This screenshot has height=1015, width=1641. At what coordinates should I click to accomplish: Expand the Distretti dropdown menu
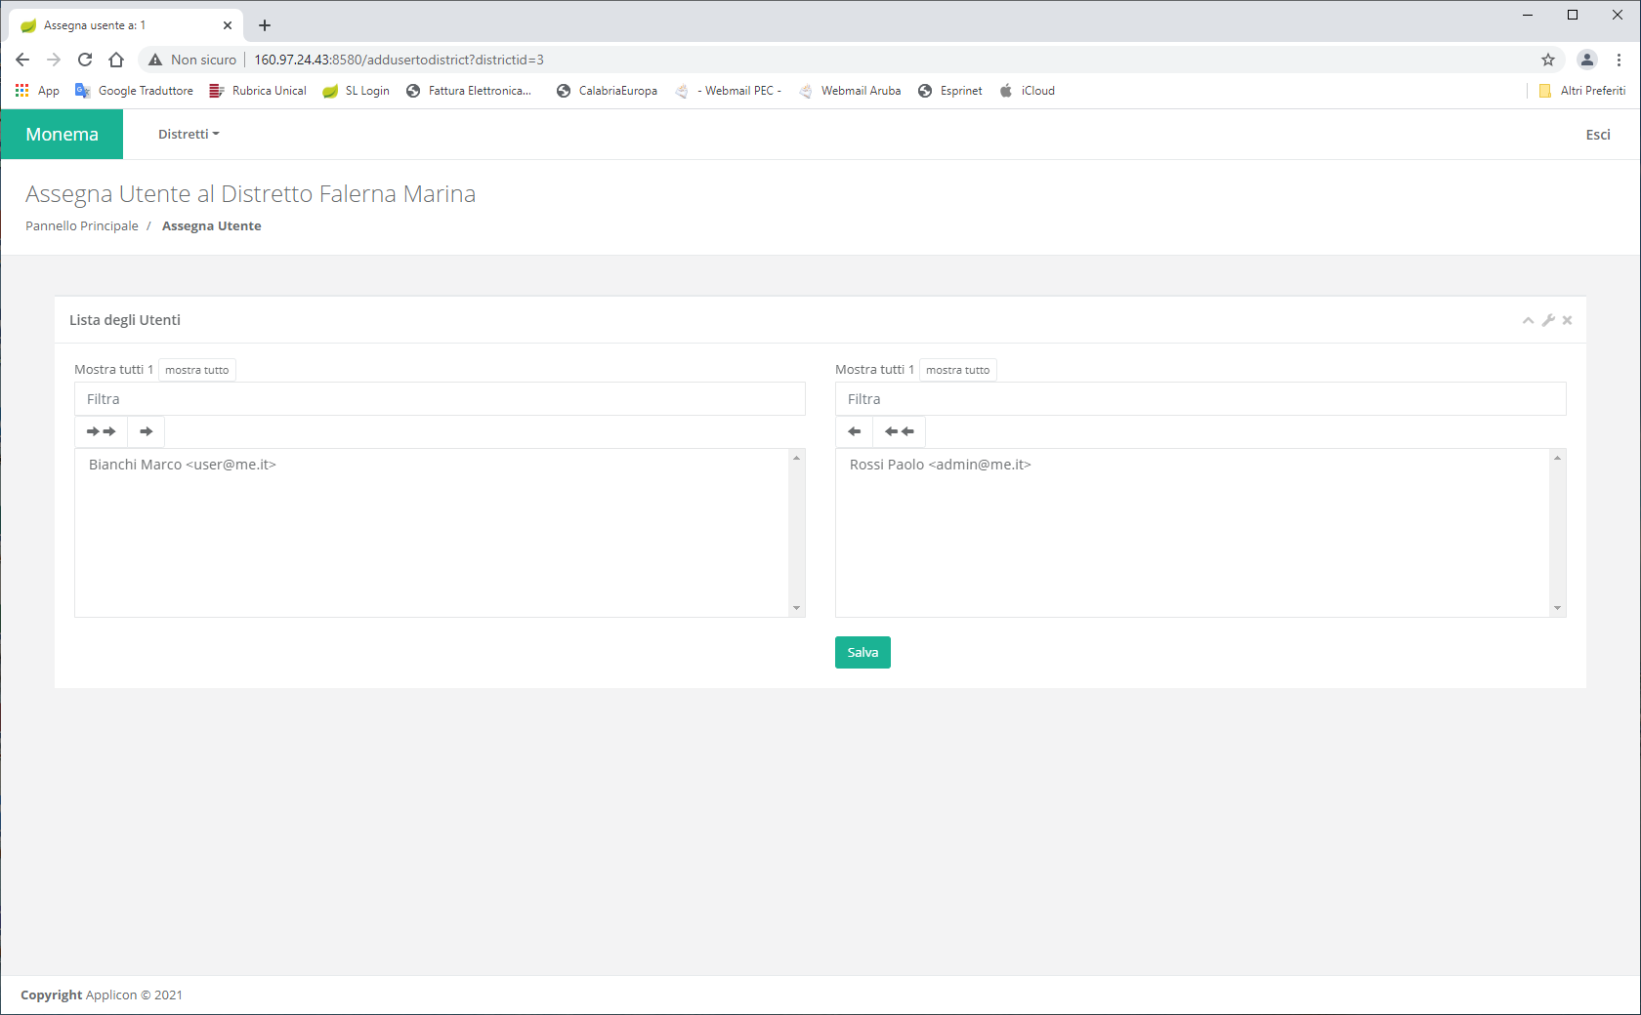(189, 135)
